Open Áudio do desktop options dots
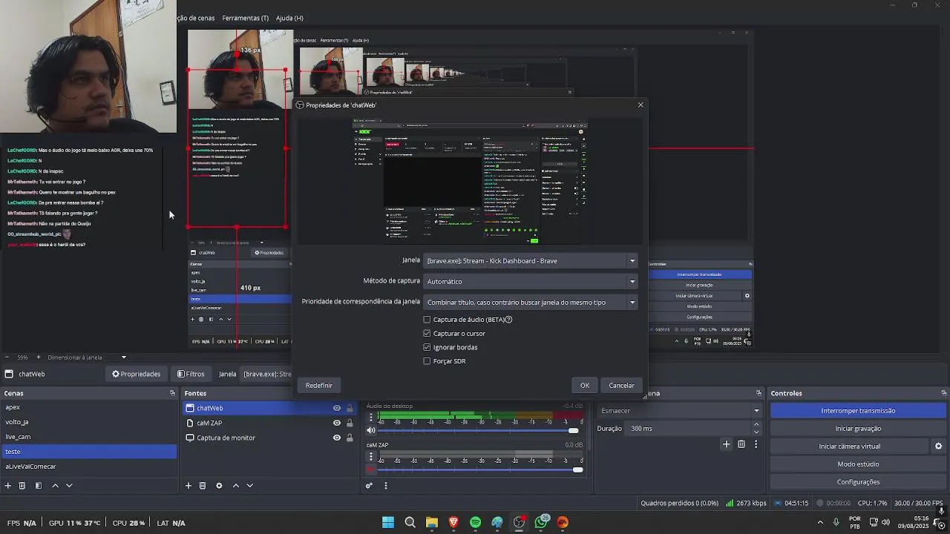950x534 pixels. [x=371, y=418]
